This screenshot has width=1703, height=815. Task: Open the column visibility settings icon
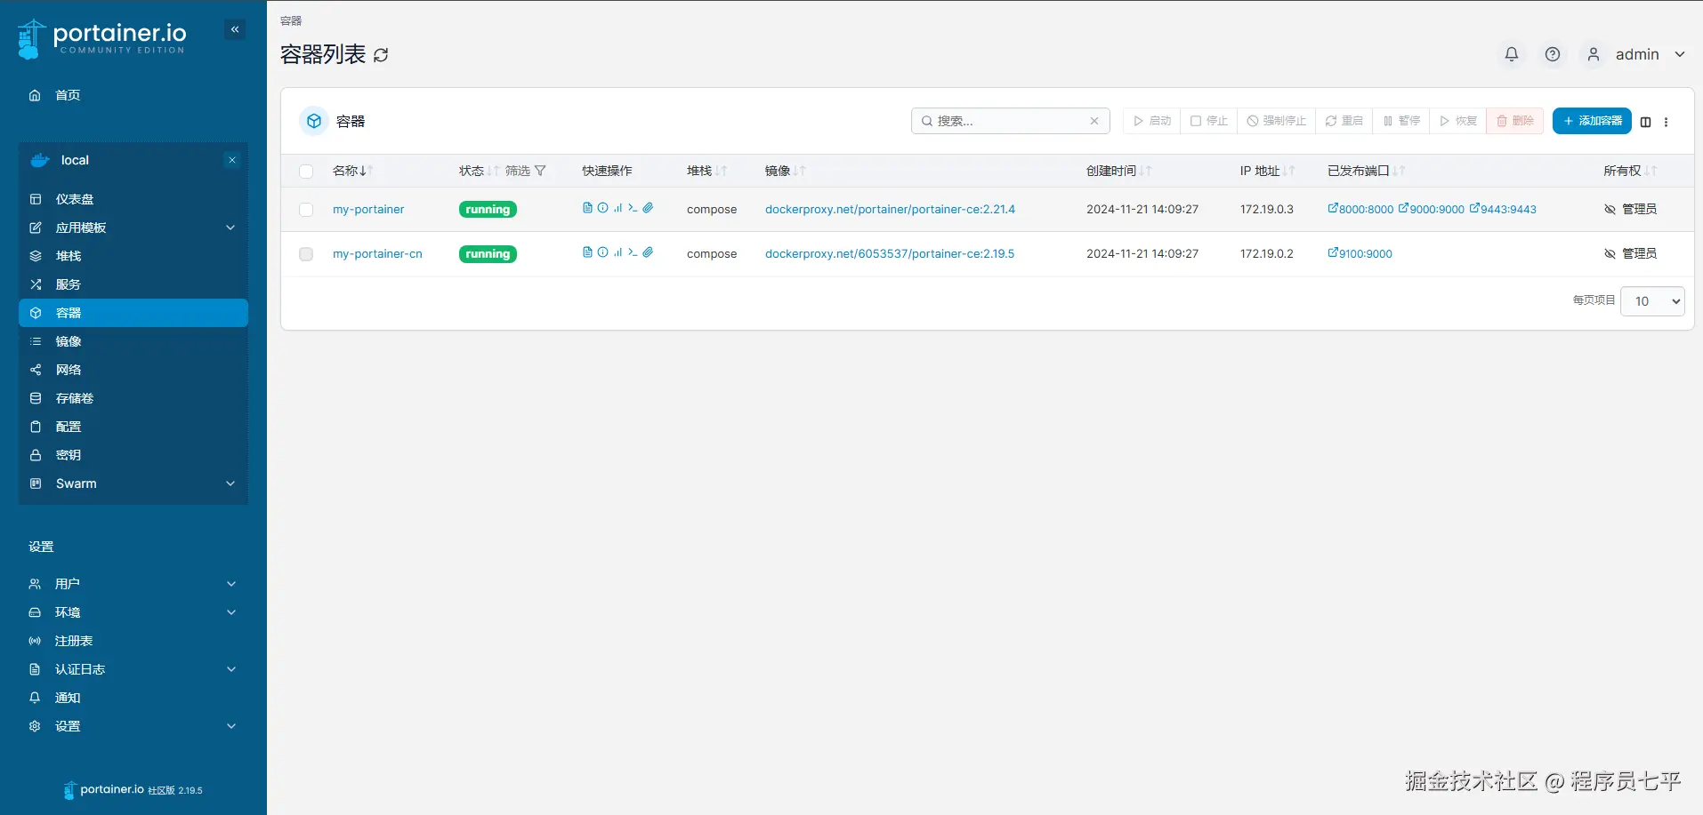(1646, 122)
